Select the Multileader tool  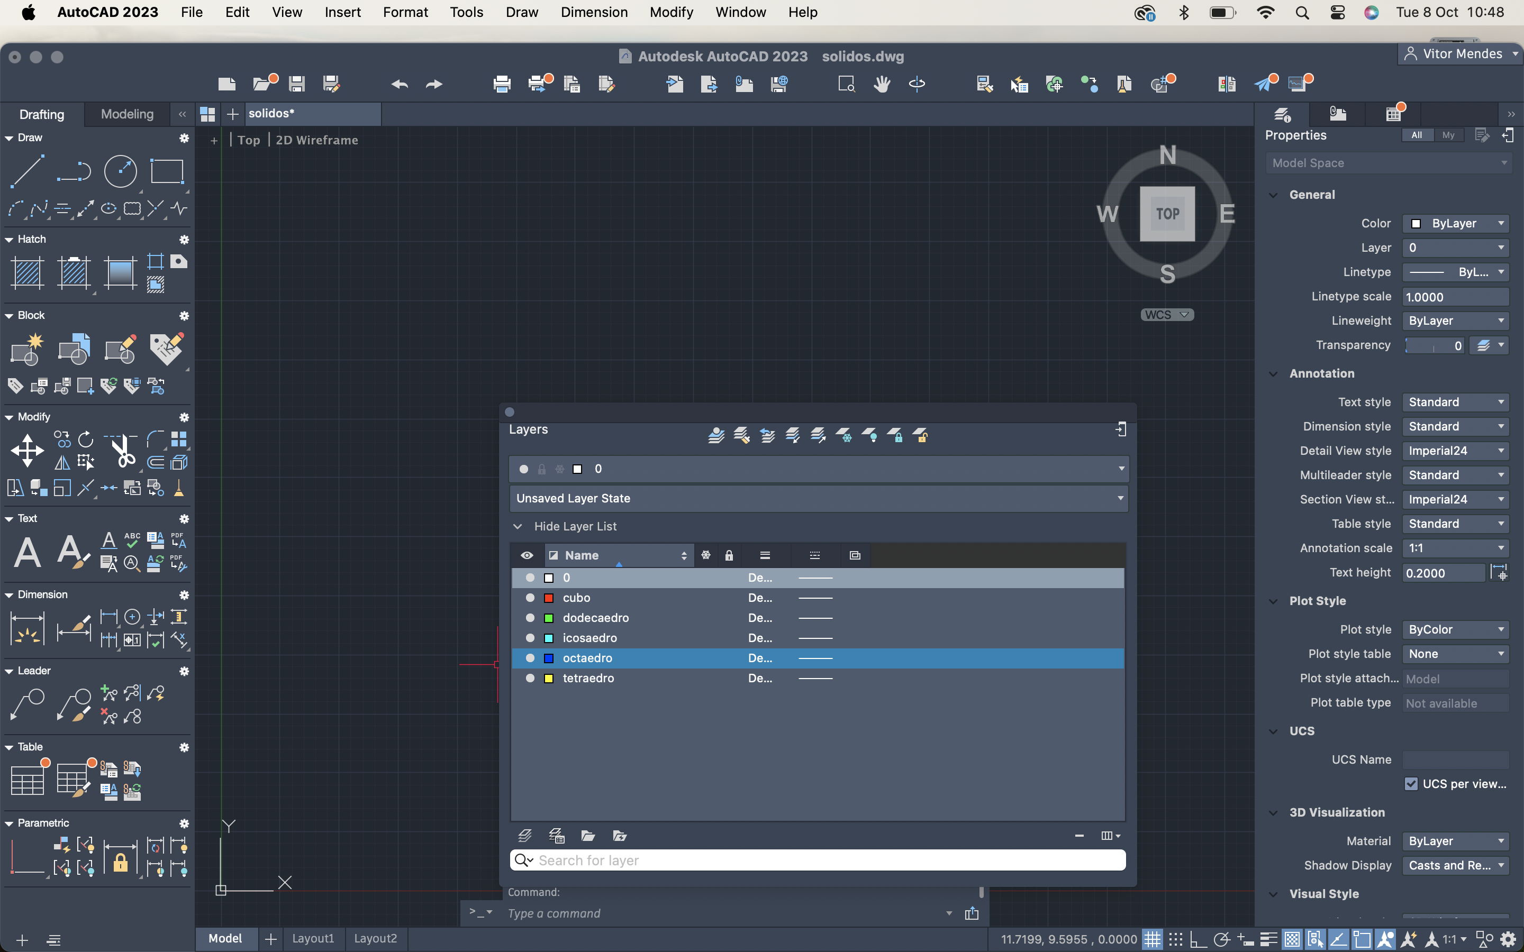(x=27, y=704)
